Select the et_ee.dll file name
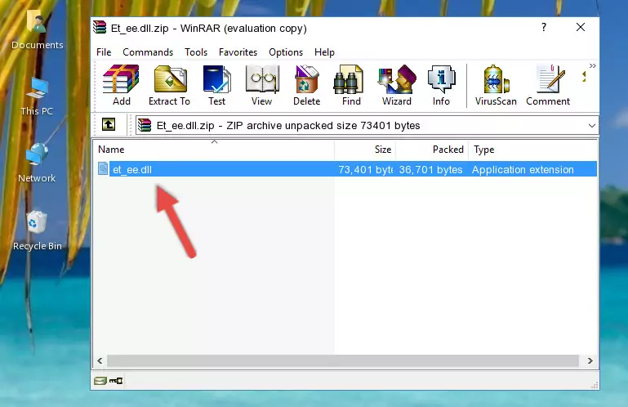 [132, 170]
